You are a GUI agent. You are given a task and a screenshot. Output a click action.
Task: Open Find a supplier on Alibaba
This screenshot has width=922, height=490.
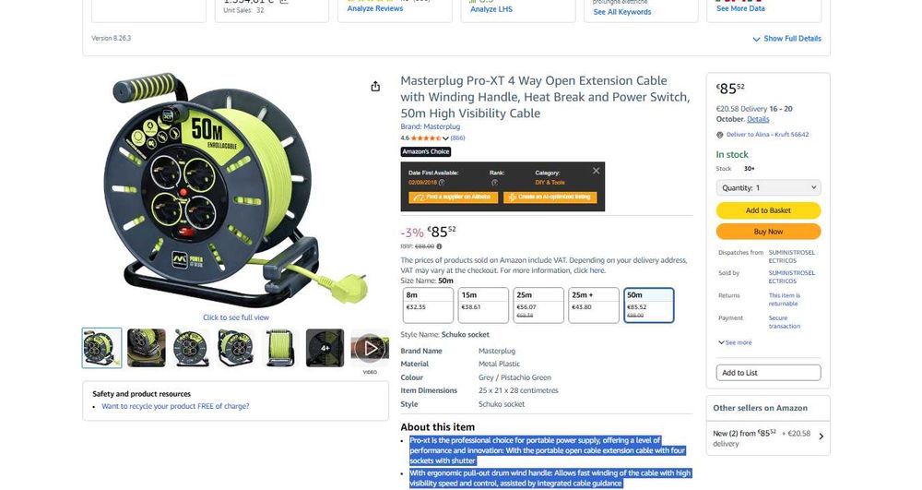[x=453, y=197]
